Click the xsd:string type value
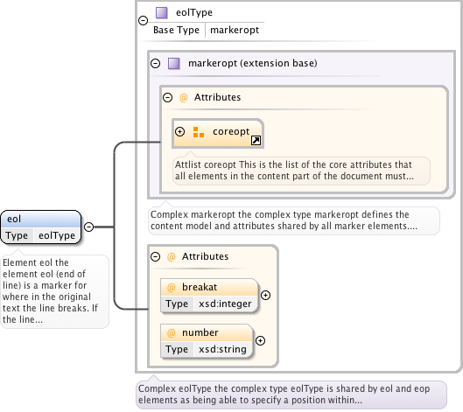The width and height of the screenshot is (463, 412). [222, 349]
